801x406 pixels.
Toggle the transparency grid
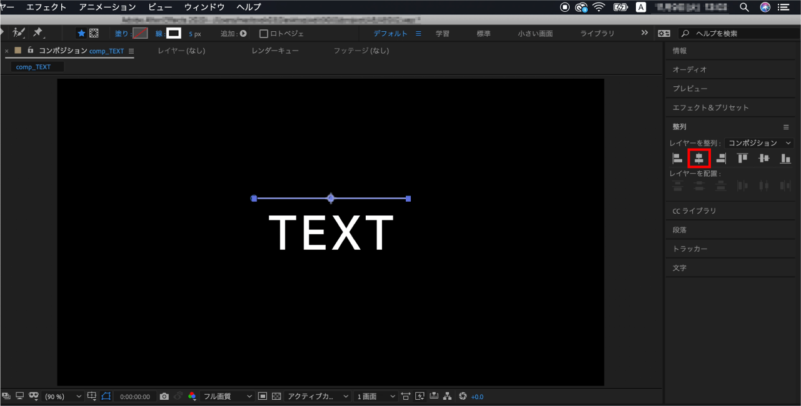point(276,396)
